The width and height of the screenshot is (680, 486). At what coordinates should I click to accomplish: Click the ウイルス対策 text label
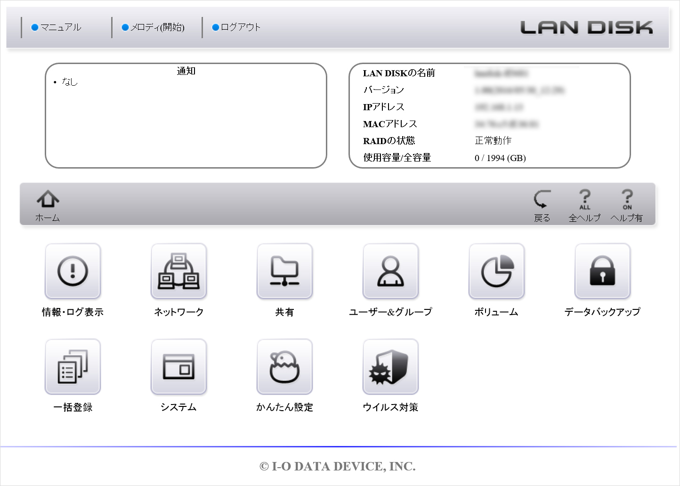pos(390,407)
